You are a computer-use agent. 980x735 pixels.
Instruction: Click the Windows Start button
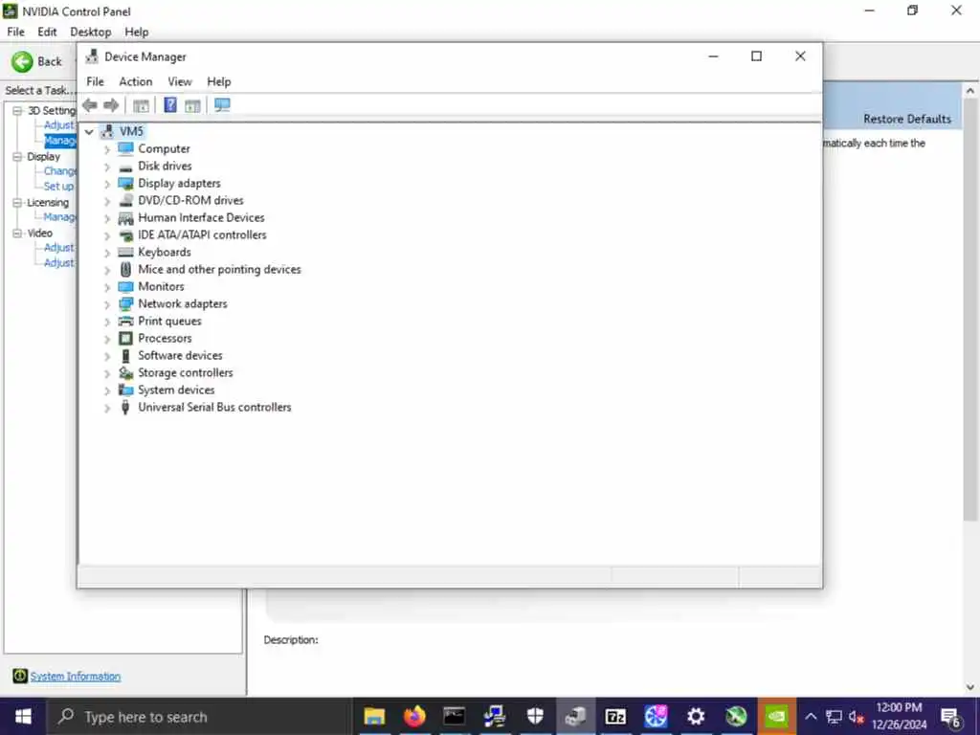pos(23,716)
